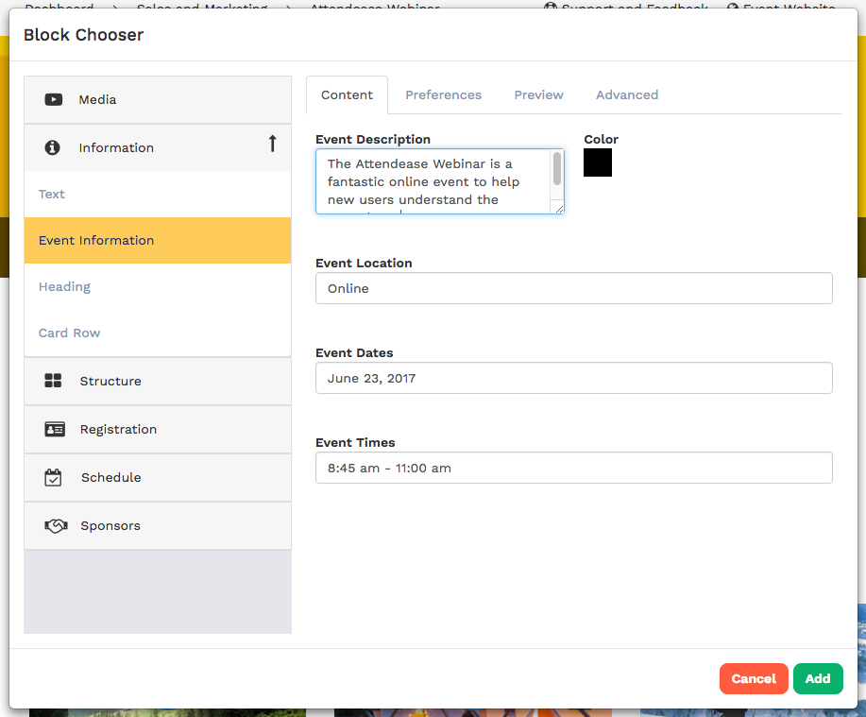Expand the Registration category label
866x717 pixels.
tap(118, 429)
